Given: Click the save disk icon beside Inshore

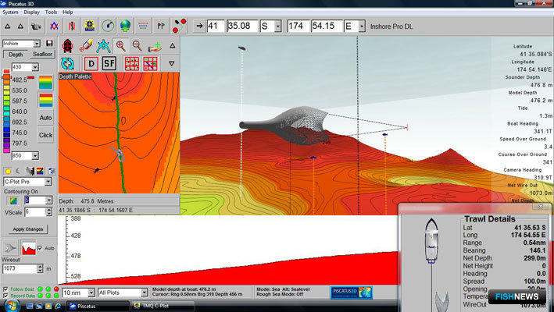Looking at the screenshot, I should click(49, 44).
